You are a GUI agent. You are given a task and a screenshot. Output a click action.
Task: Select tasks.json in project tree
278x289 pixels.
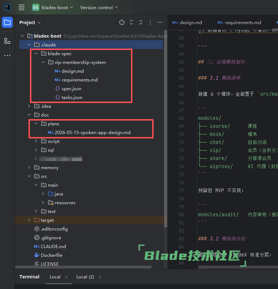pos(72,97)
